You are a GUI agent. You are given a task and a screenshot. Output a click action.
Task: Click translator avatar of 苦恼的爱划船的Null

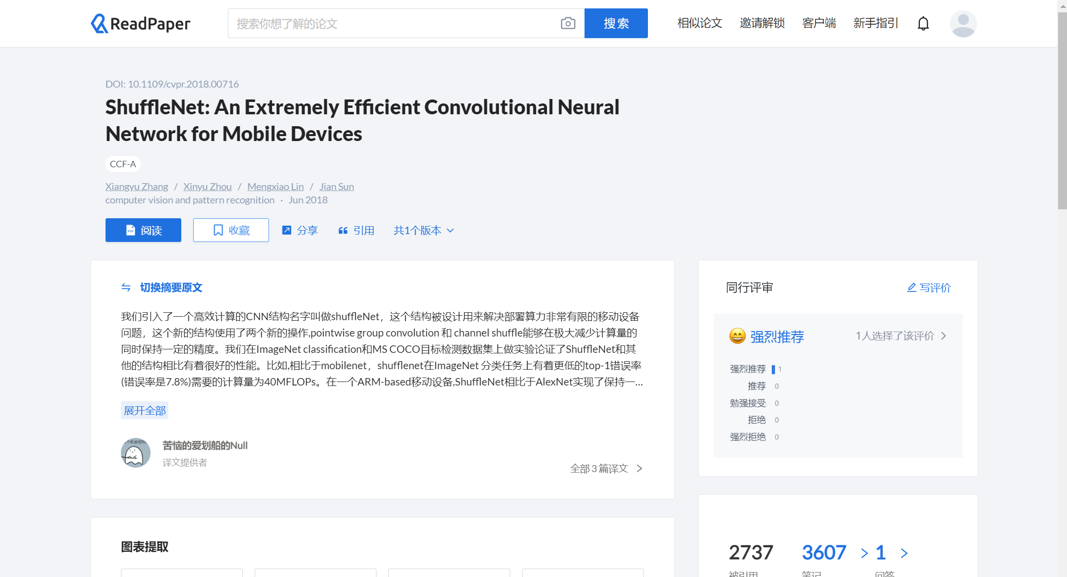pos(136,453)
